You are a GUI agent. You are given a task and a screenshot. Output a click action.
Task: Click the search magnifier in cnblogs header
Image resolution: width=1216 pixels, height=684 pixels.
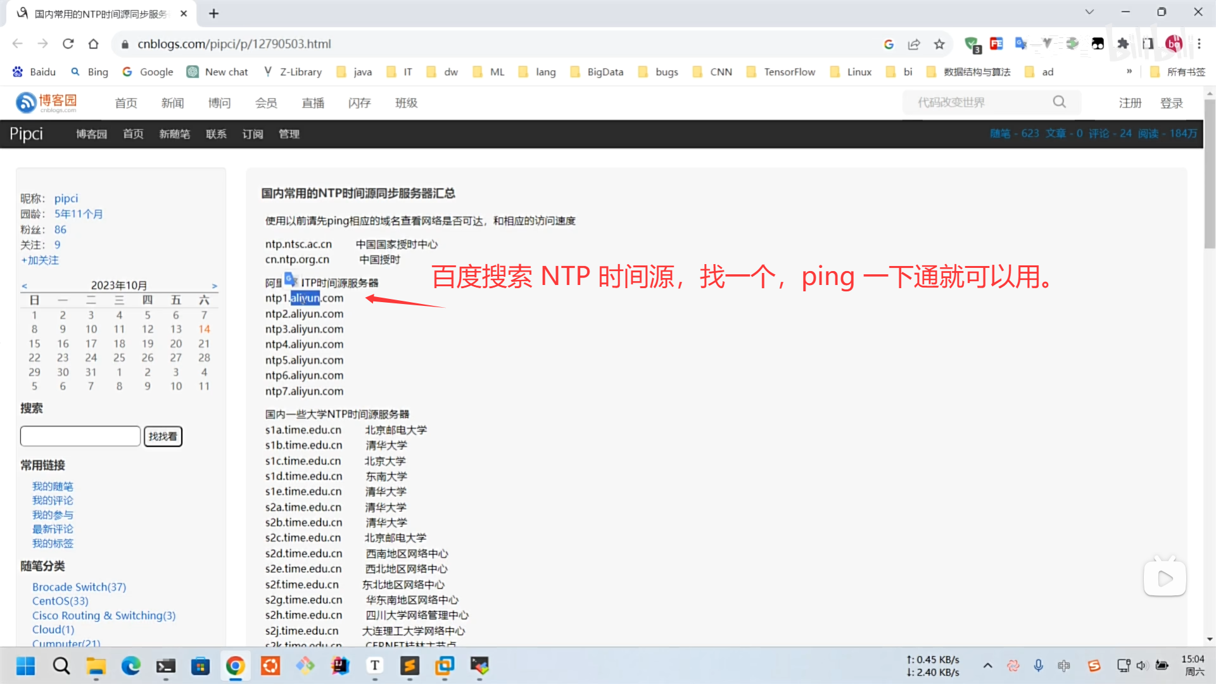pyautogui.click(x=1059, y=102)
